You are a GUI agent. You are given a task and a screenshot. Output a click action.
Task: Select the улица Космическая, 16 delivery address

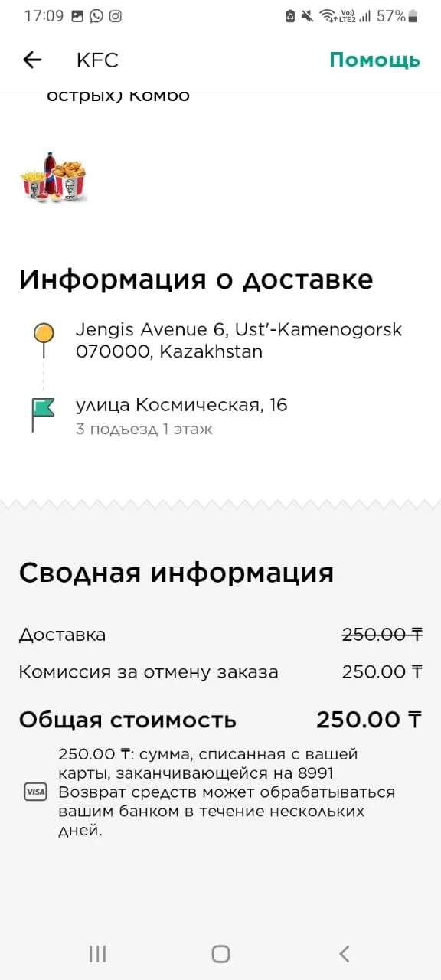pos(181,405)
